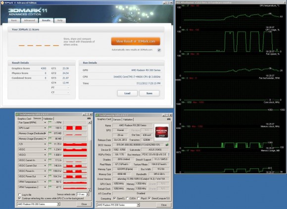
Task: Click the Radeon Graphics logo in GPU-Z
Action: click(162, 132)
